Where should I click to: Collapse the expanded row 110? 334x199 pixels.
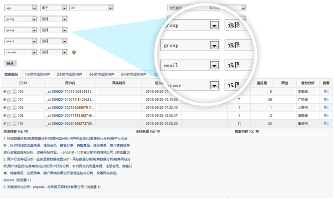[5, 124]
